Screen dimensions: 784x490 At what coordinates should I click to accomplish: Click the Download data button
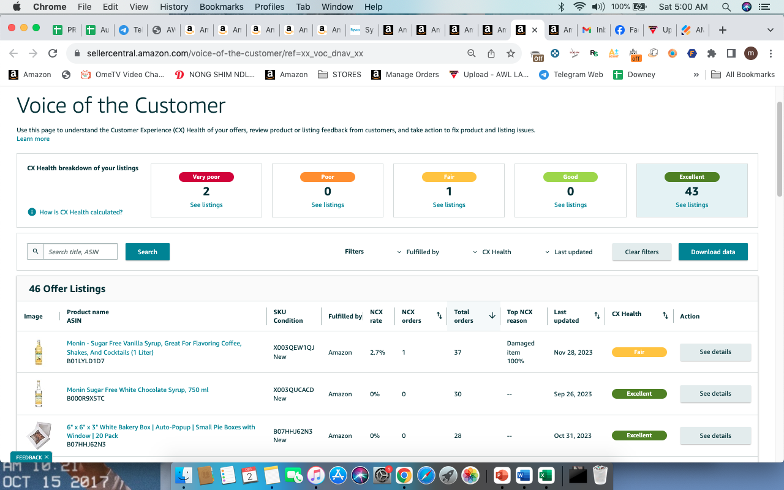point(713,252)
